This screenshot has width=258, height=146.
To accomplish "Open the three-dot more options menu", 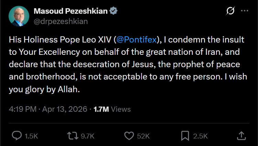I will coord(244,11).
